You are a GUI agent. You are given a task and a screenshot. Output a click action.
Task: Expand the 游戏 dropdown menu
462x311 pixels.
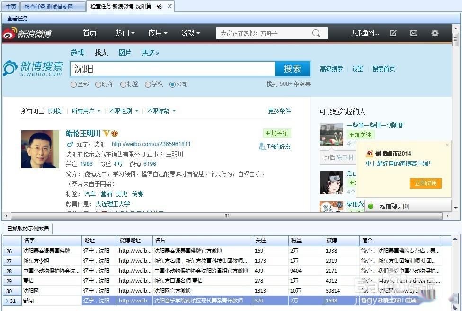(190, 33)
